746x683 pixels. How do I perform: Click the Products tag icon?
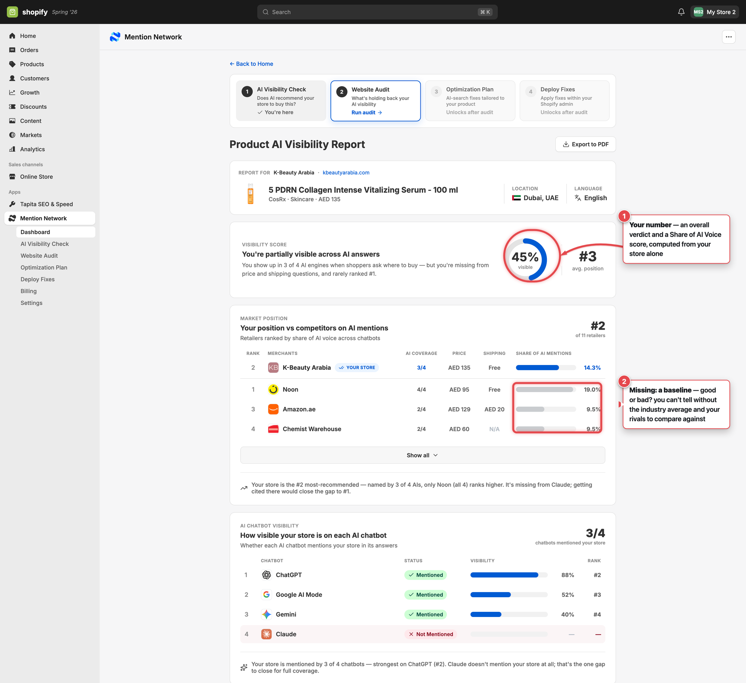pos(12,64)
